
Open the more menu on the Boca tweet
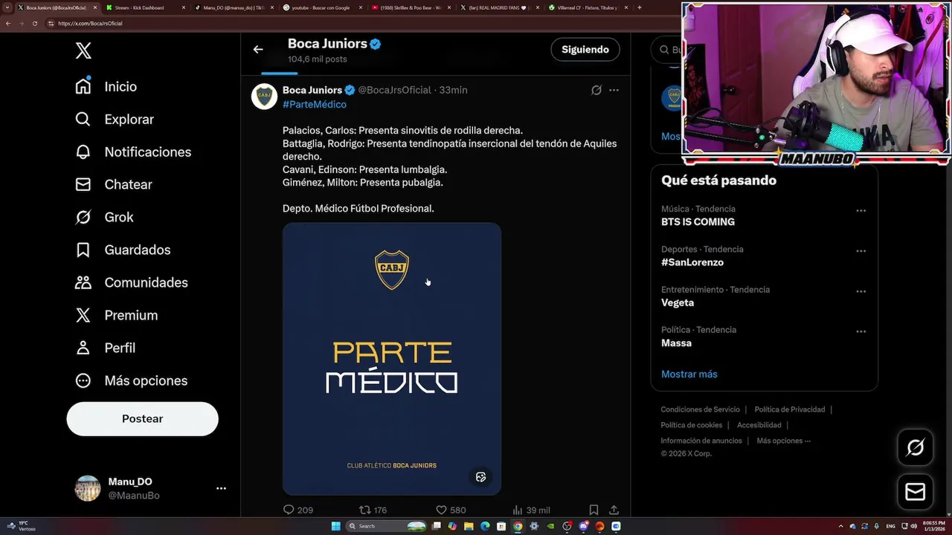(614, 90)
